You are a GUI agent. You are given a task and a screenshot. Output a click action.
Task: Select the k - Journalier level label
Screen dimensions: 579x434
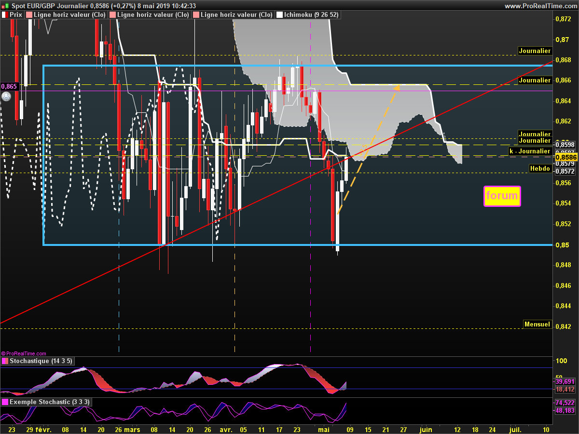click(x=530, y=151)
